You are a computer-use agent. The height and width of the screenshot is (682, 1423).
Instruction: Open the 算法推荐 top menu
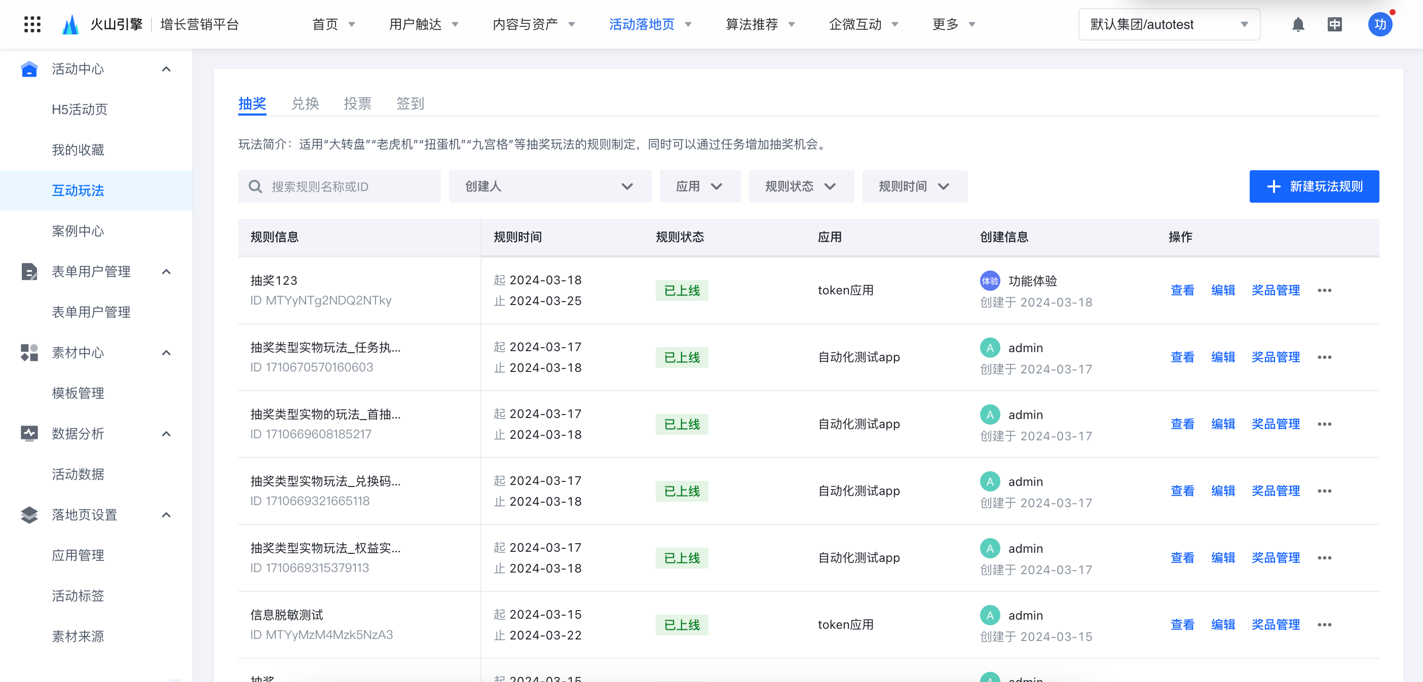click(760, 24)
